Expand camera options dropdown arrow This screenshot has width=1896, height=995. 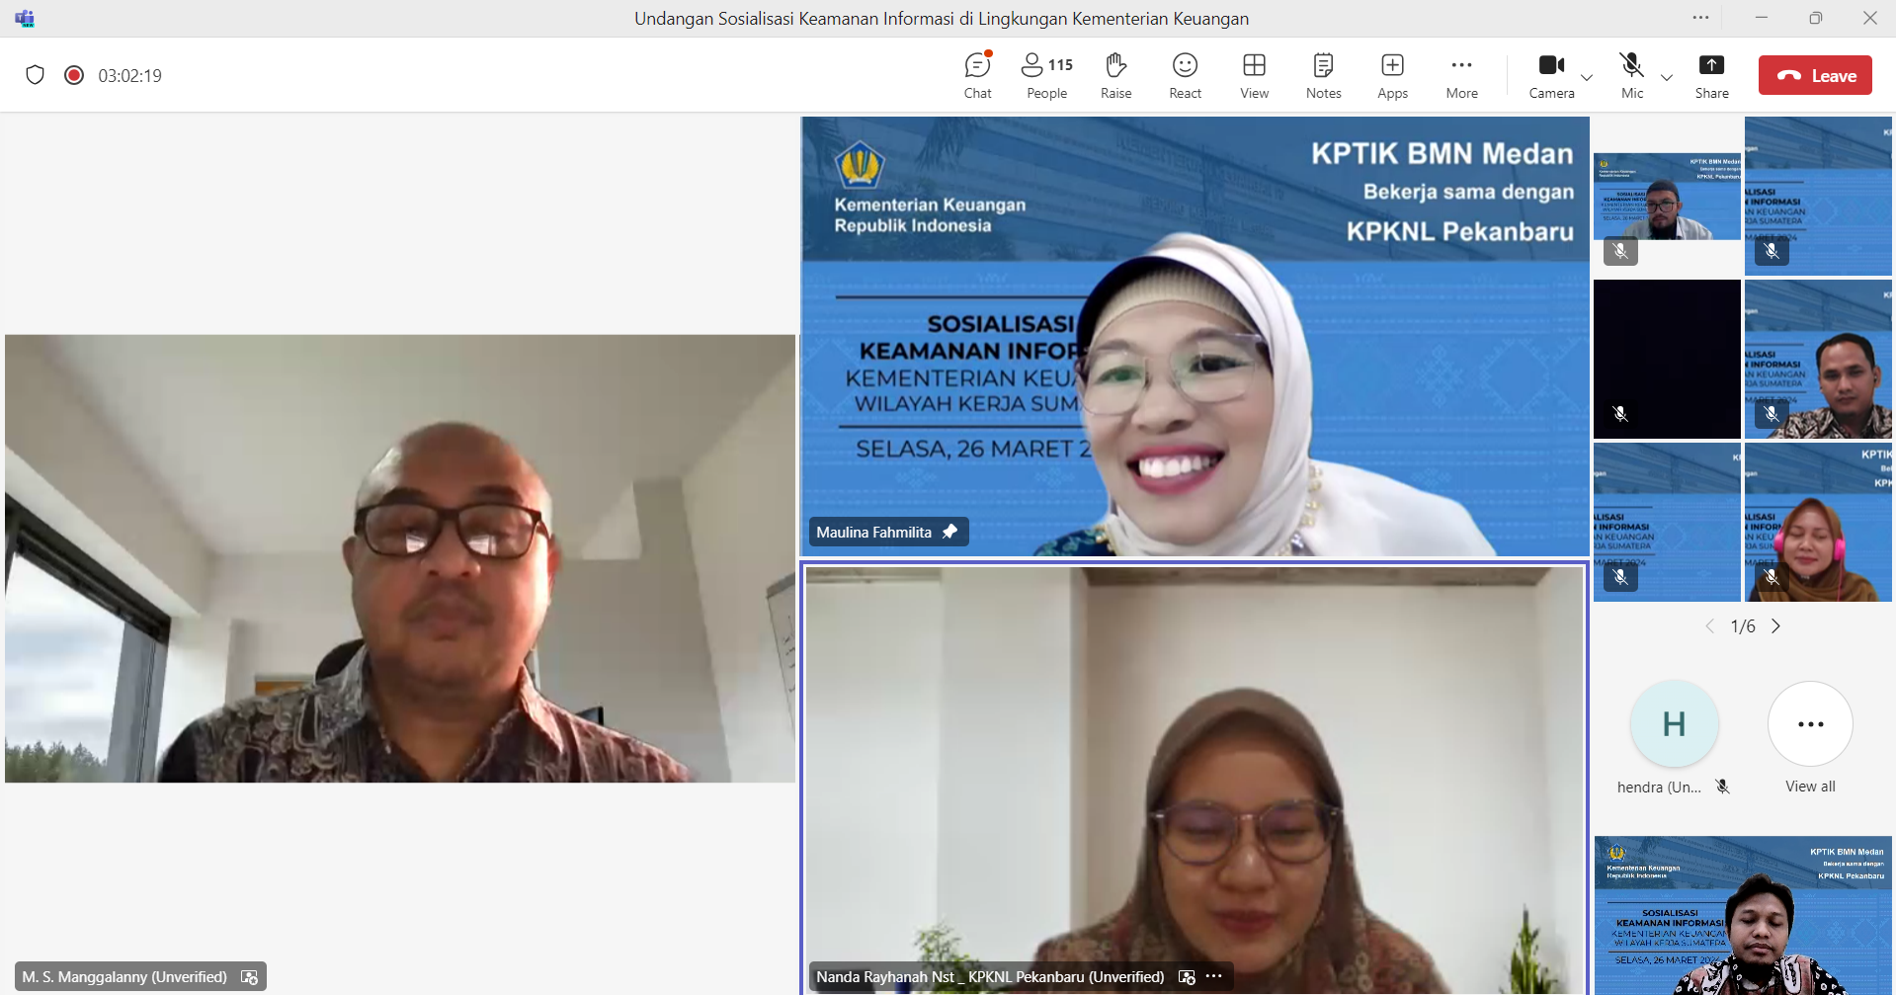[x=1587, y=77]
